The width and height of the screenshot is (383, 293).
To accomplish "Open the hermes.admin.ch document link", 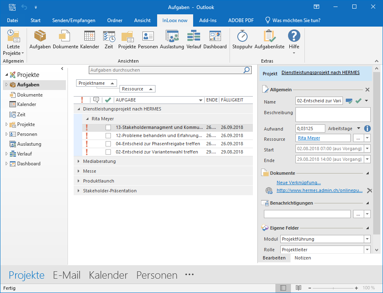I will tap(320, 190).
